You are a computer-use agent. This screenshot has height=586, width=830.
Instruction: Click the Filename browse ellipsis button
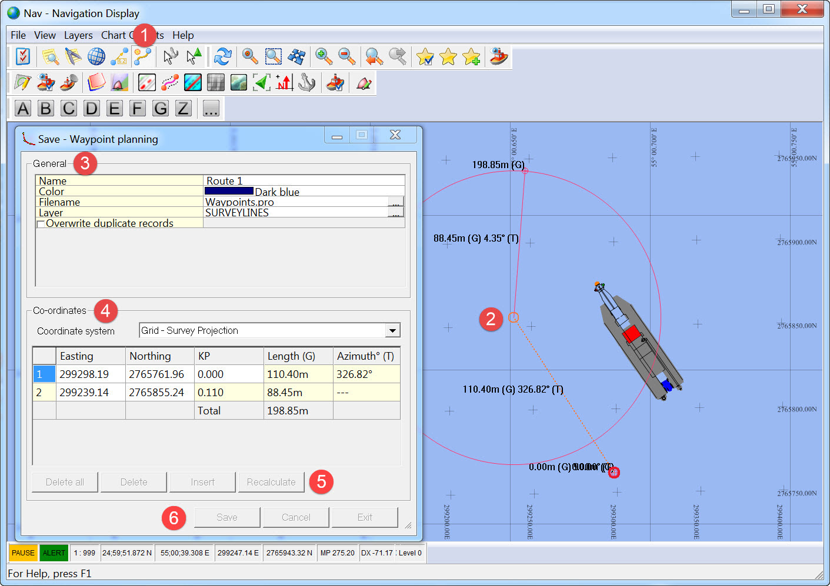[x=395, y=202]
